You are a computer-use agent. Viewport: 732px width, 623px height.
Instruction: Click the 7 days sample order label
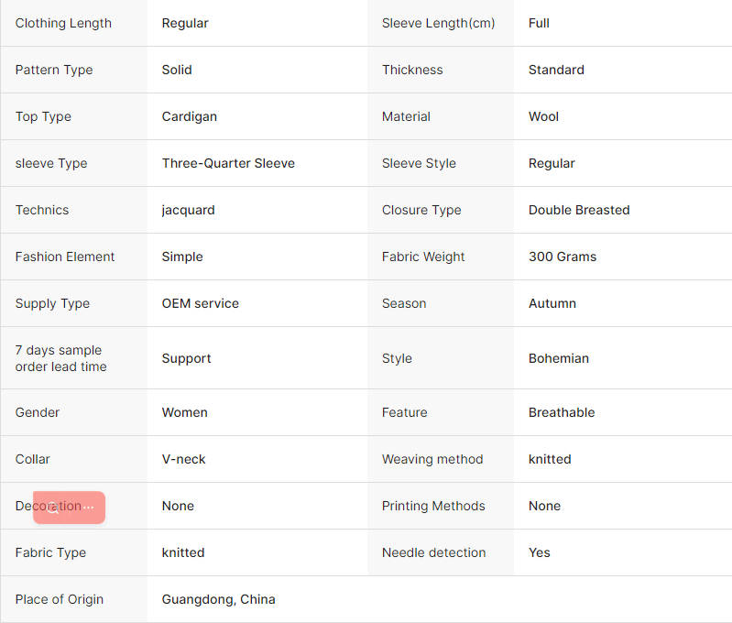pyautogui.click(x=60, y=358)
